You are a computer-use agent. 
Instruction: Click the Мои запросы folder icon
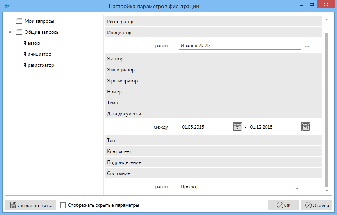coord(19,21)
